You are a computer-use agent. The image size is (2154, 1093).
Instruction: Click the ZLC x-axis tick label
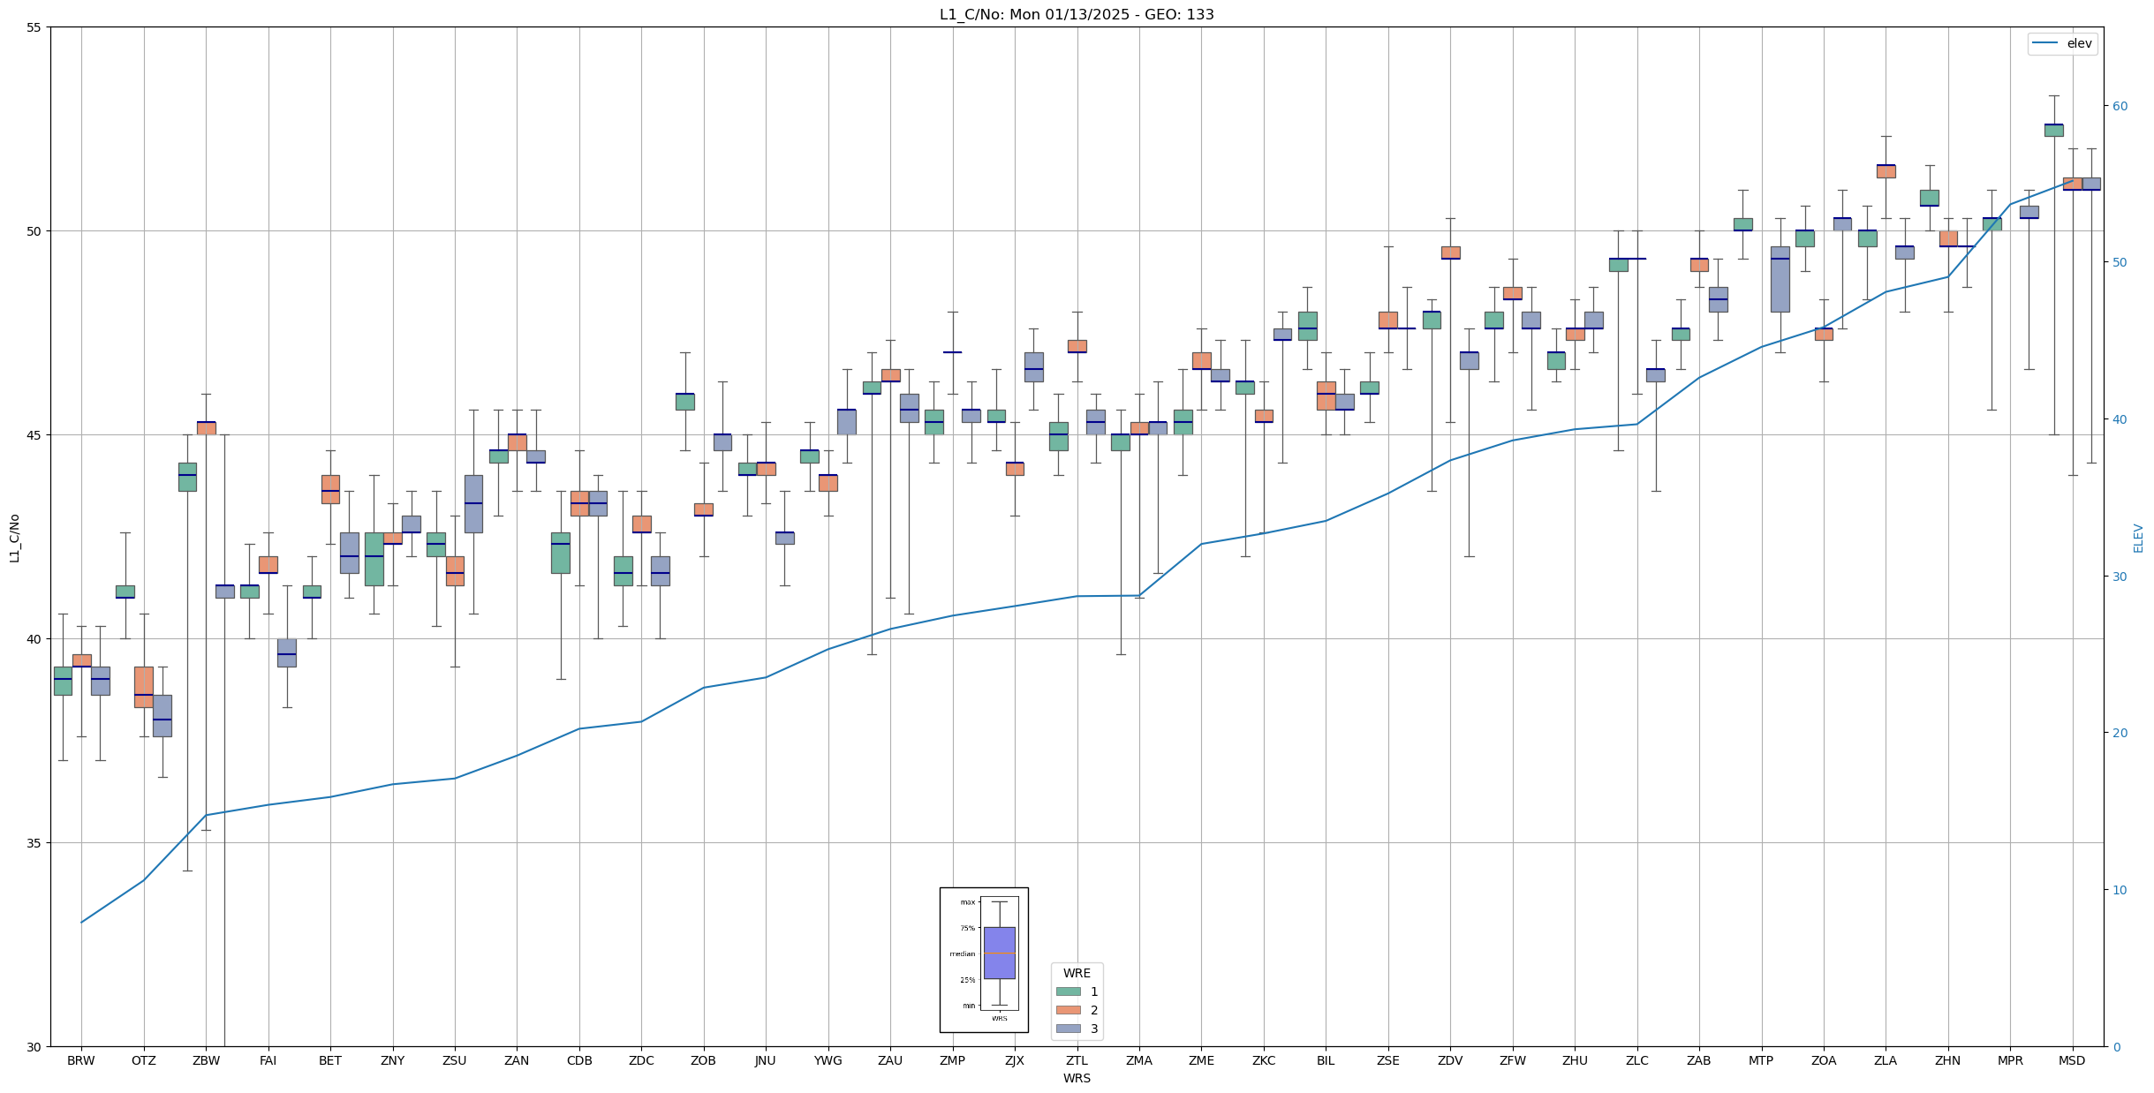[1636, 1060]
